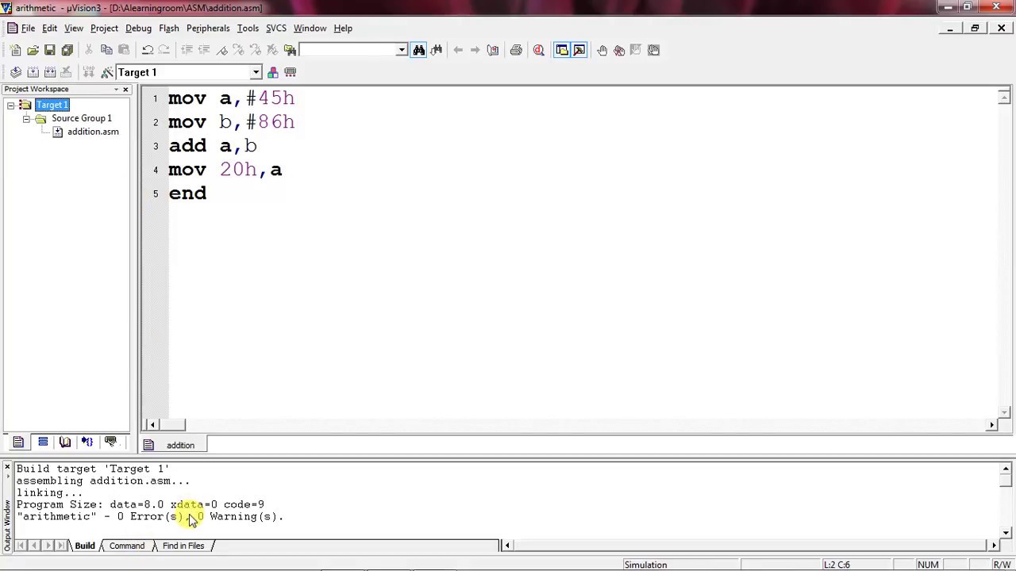Open the Functions tab icon in workspace

87,443
